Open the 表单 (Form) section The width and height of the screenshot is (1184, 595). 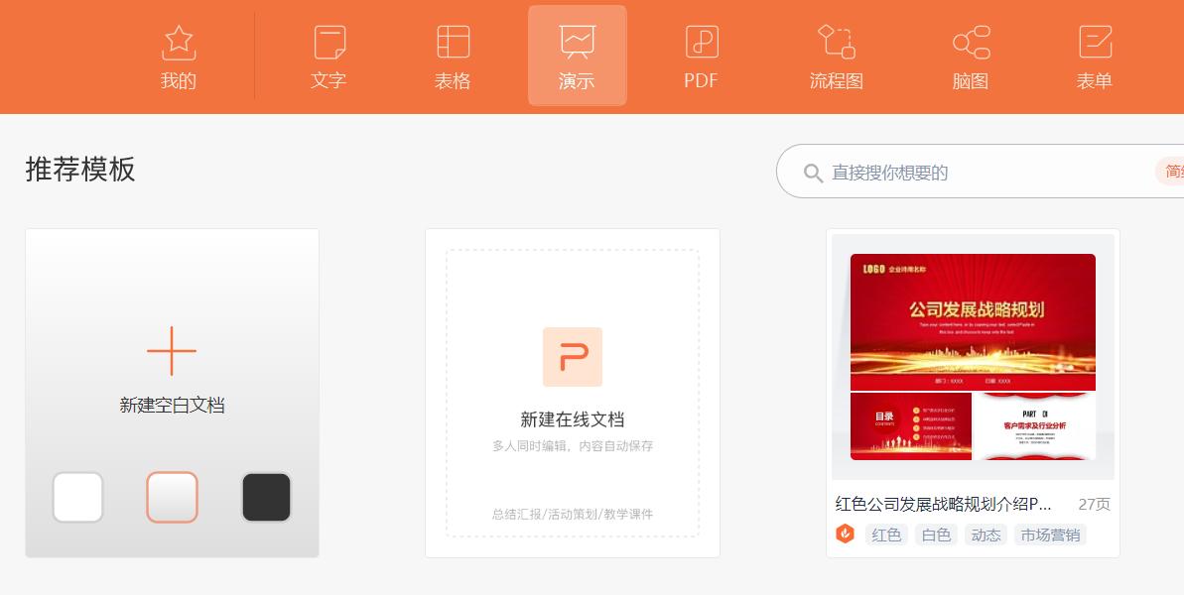click(x=1094, y=55)
